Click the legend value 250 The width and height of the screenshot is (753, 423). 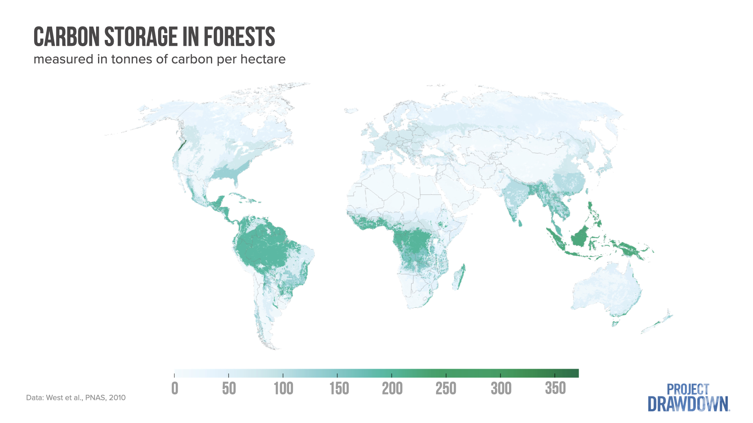(446, 389)
